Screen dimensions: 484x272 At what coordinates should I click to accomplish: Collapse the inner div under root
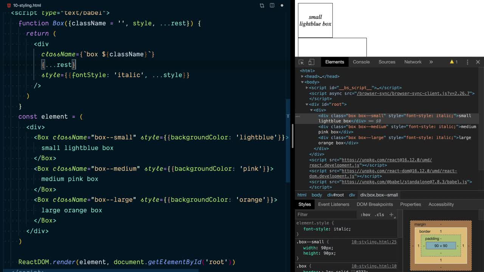pos(311,110)
